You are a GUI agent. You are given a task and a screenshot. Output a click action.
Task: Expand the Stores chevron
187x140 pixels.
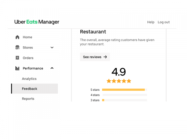click(52, 47)
